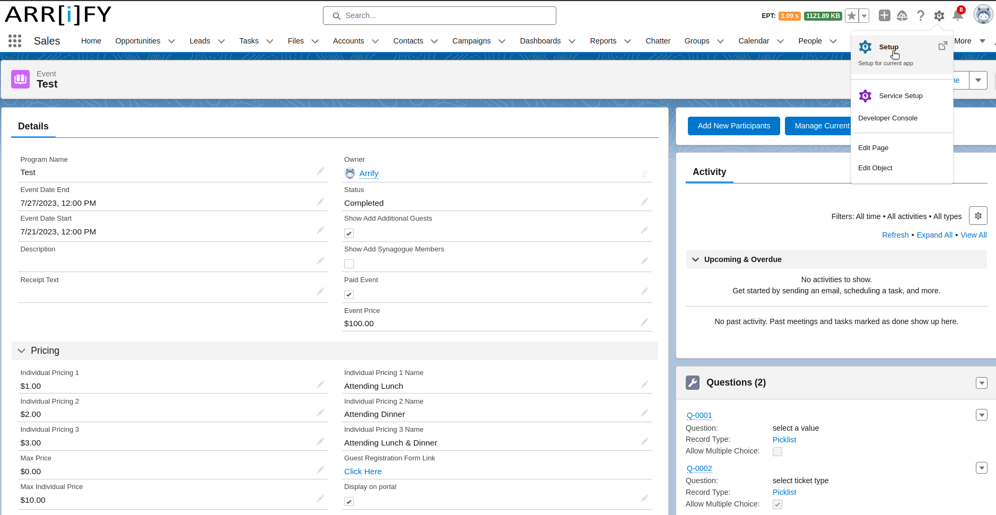Image resolution: width=996 pixels, height=515 pixels.
Task: Click the Arrify owner avatar icon
Action: tap(350, 173)
